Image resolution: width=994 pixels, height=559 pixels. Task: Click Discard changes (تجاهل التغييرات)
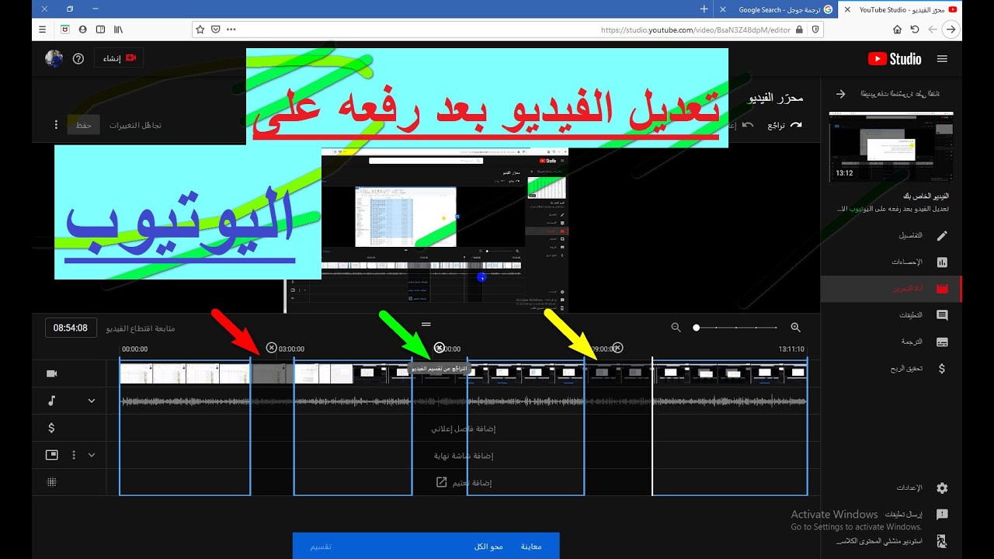pos(135,125)
